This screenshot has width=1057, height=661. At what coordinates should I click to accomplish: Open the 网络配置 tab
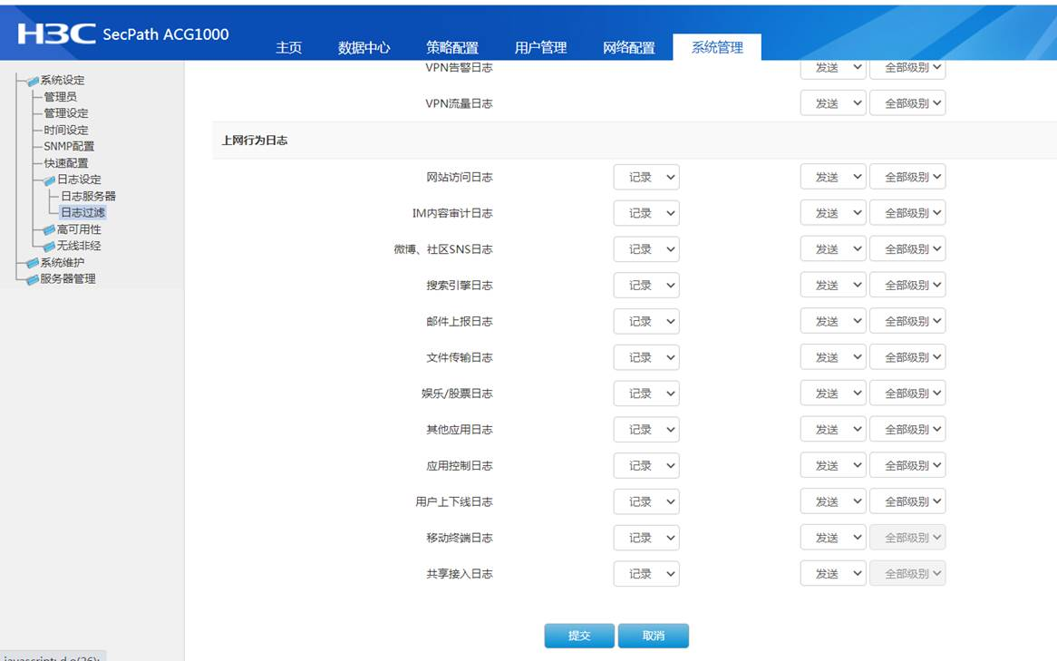(629, 47)
